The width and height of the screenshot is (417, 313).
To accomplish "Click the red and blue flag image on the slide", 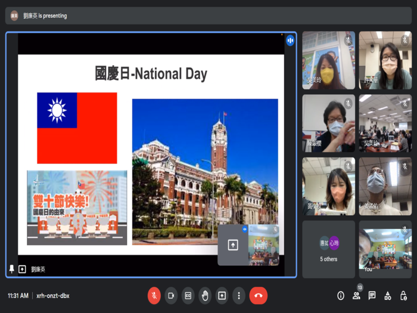I will (x=77, y=128).
